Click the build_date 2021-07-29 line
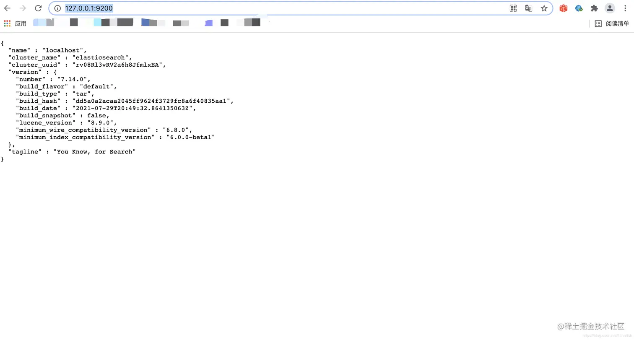634x340 pixels. coord(106,108)
